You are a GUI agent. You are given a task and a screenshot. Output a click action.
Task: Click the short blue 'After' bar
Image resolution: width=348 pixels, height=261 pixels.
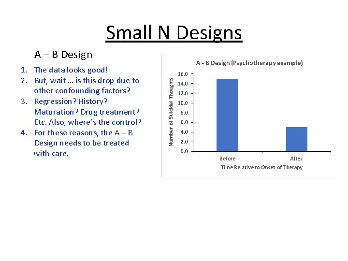click(x=296, y=139)
